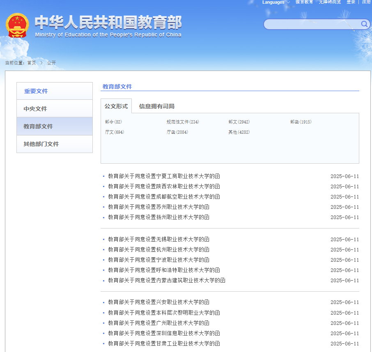Open the 呼和浩特职业技术大学 document
Viewport: 372px width, 352px height.
[x=164, y=270]
